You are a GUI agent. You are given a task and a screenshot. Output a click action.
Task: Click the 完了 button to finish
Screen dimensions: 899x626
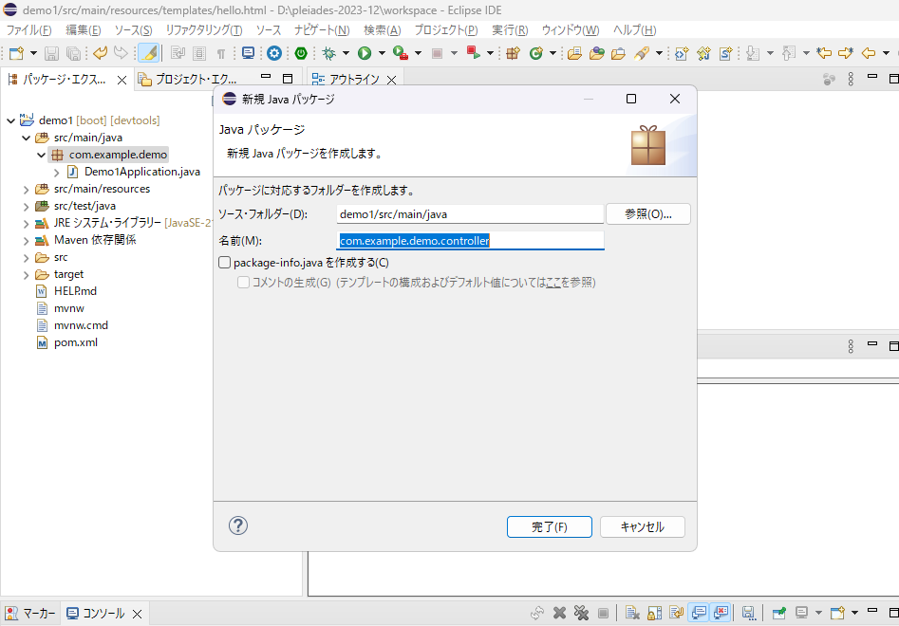pos(549,526)
